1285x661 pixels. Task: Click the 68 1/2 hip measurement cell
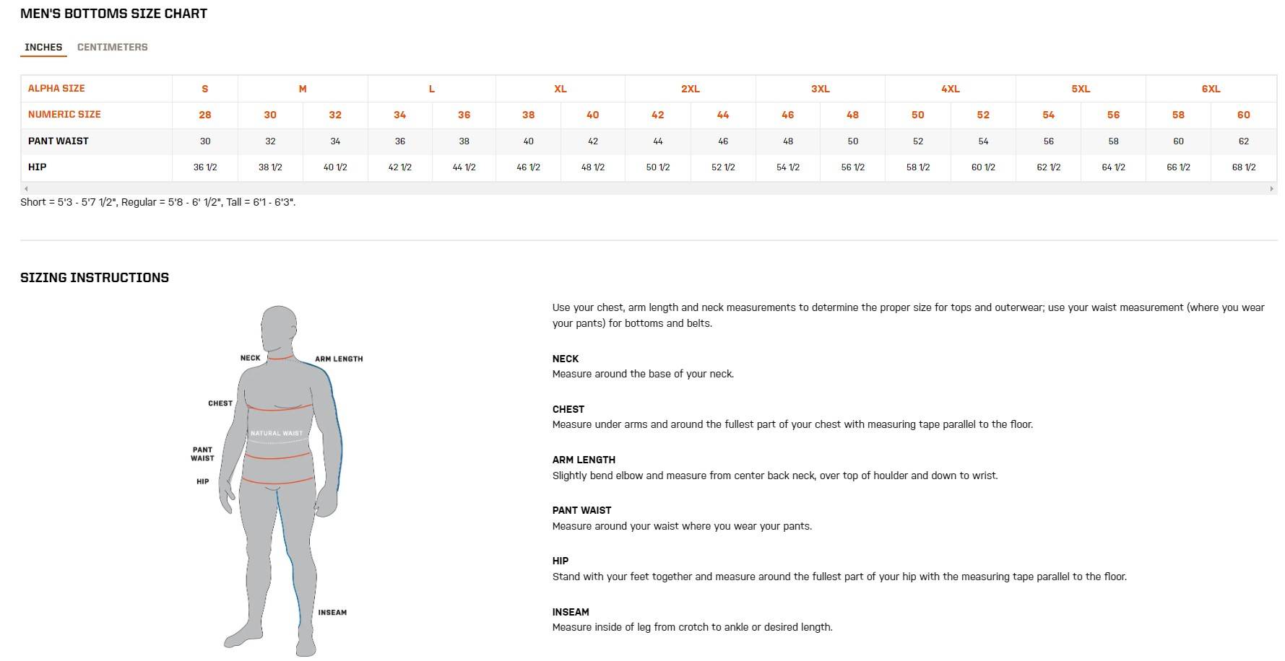[x=1243, y=167]
